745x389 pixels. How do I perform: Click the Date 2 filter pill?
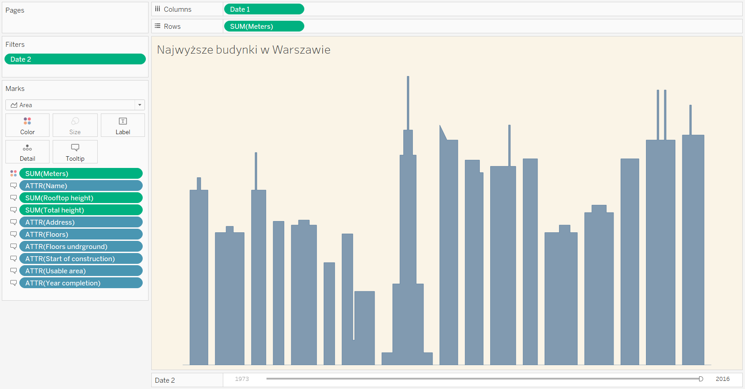click(x=75, y=59)
